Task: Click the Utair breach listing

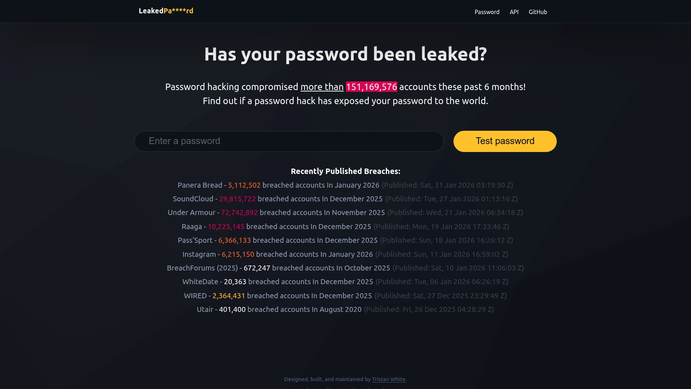Action: pyautogui.click(x=279, y=309)
